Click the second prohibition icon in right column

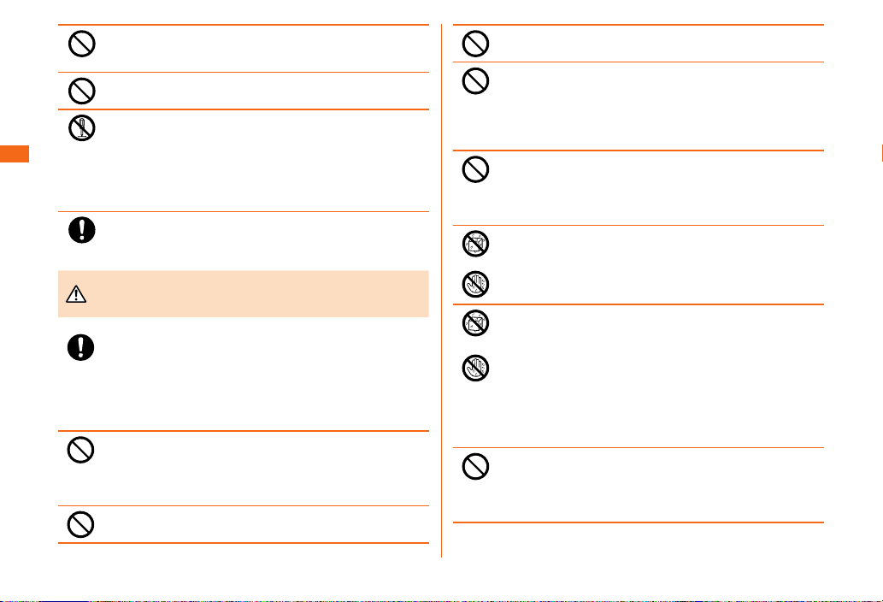click(x=475, y=81)
